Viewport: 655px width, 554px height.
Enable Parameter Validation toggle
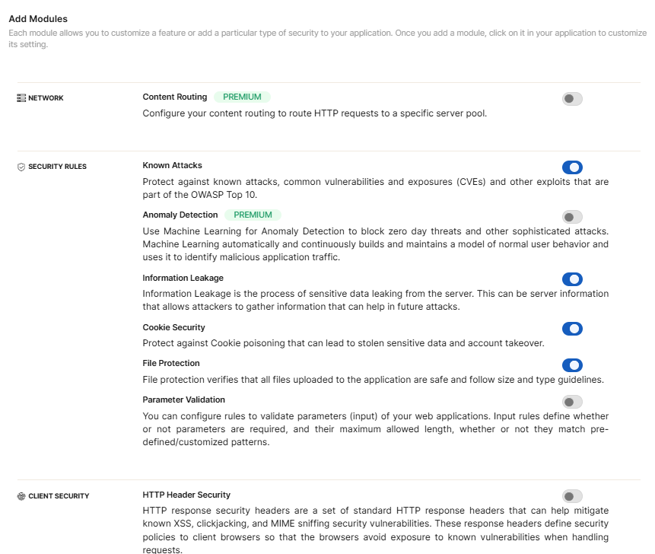pos(572,402)
